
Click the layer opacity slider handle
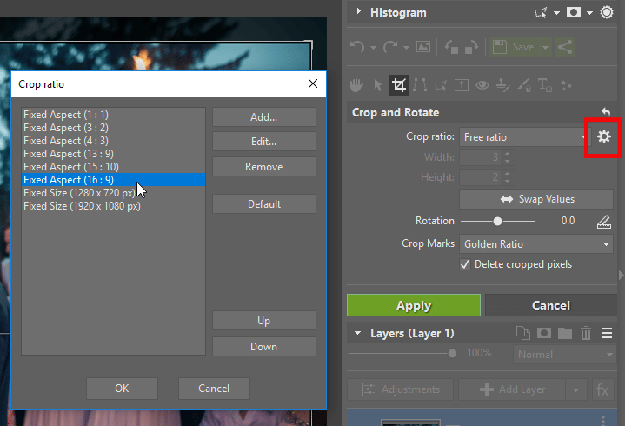(x=452, y=353)
